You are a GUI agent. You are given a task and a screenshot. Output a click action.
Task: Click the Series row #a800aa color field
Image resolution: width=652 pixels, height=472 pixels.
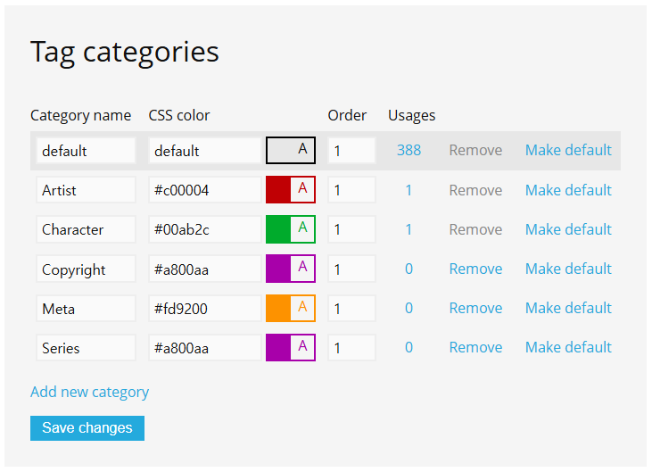tap(205, 348)
